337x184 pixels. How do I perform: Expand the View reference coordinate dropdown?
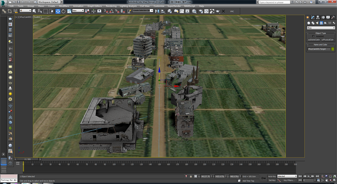coord(78,11)
